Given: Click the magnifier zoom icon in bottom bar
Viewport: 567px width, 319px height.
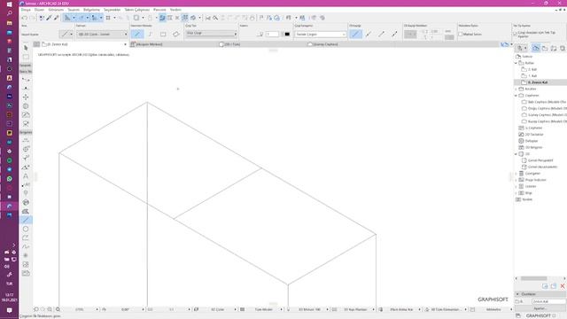Looking at the screenshot, I should tap(58, 309).
